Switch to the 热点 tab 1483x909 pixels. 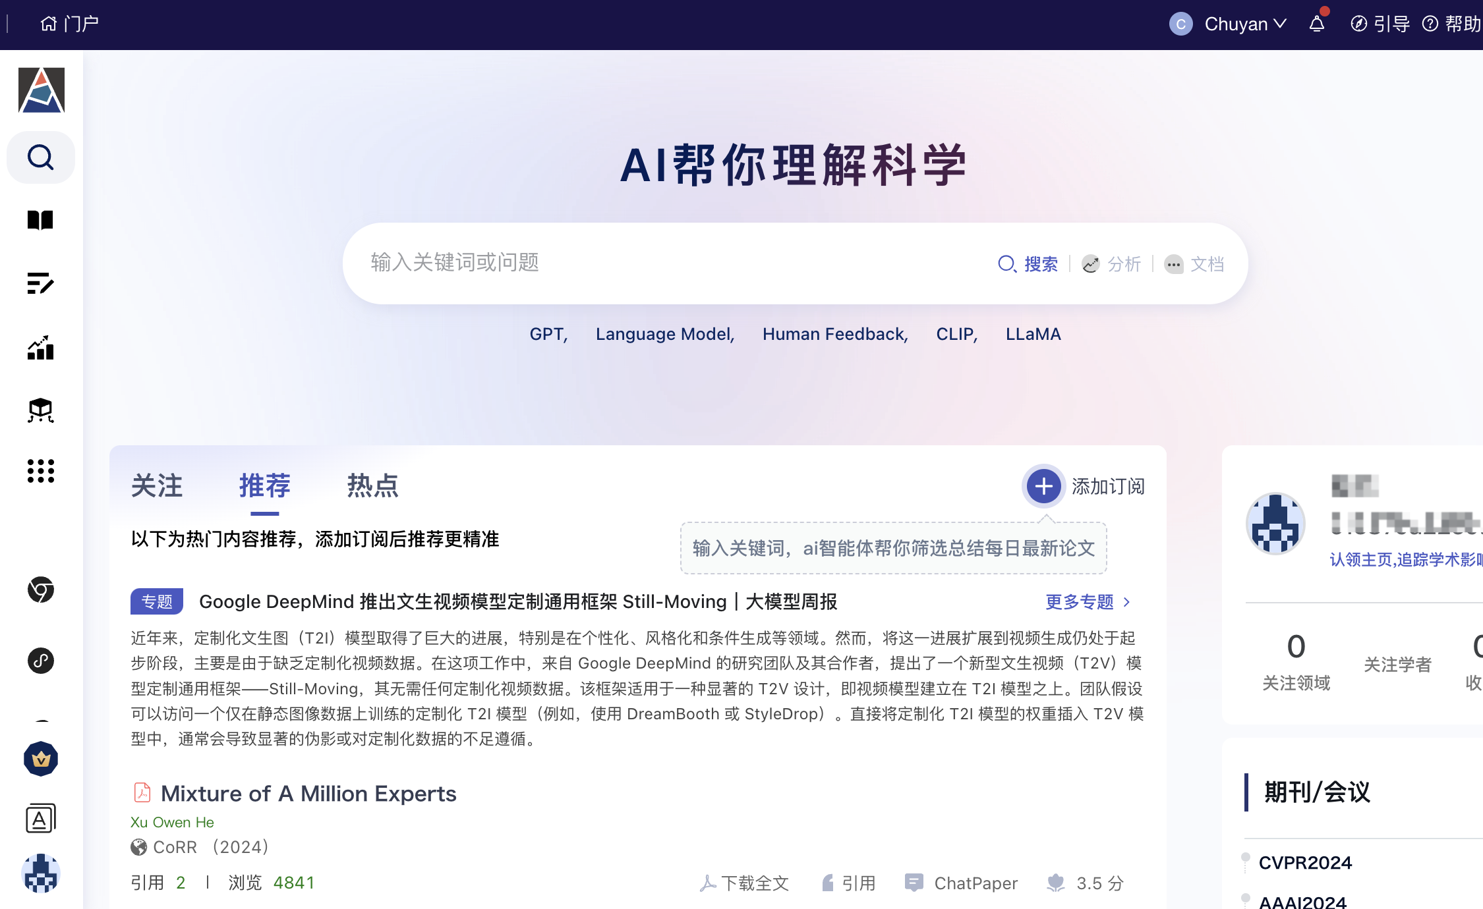pyautogui.click(x=372, y=486)
